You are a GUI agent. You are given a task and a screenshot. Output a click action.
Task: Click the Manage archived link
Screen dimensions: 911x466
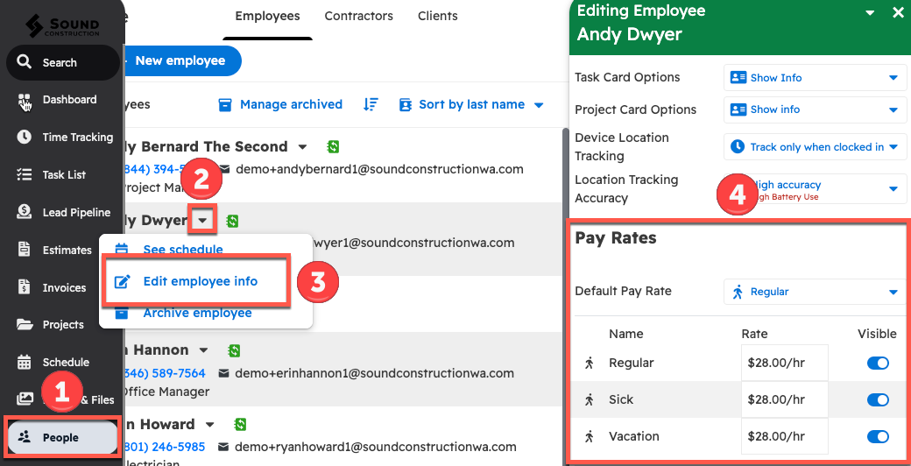click(280, 104)
